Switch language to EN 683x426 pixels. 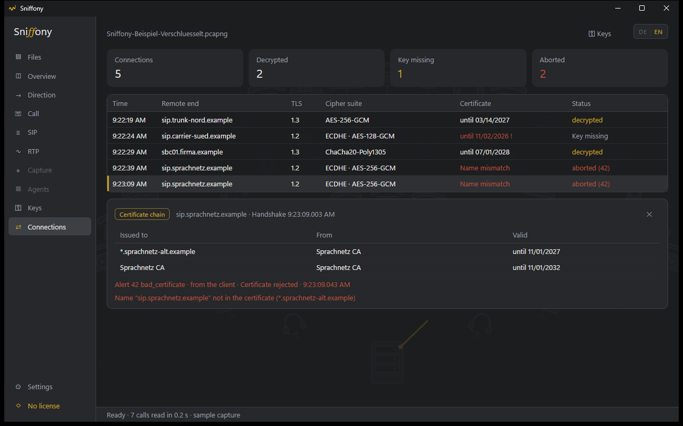[x=658, y=32]
